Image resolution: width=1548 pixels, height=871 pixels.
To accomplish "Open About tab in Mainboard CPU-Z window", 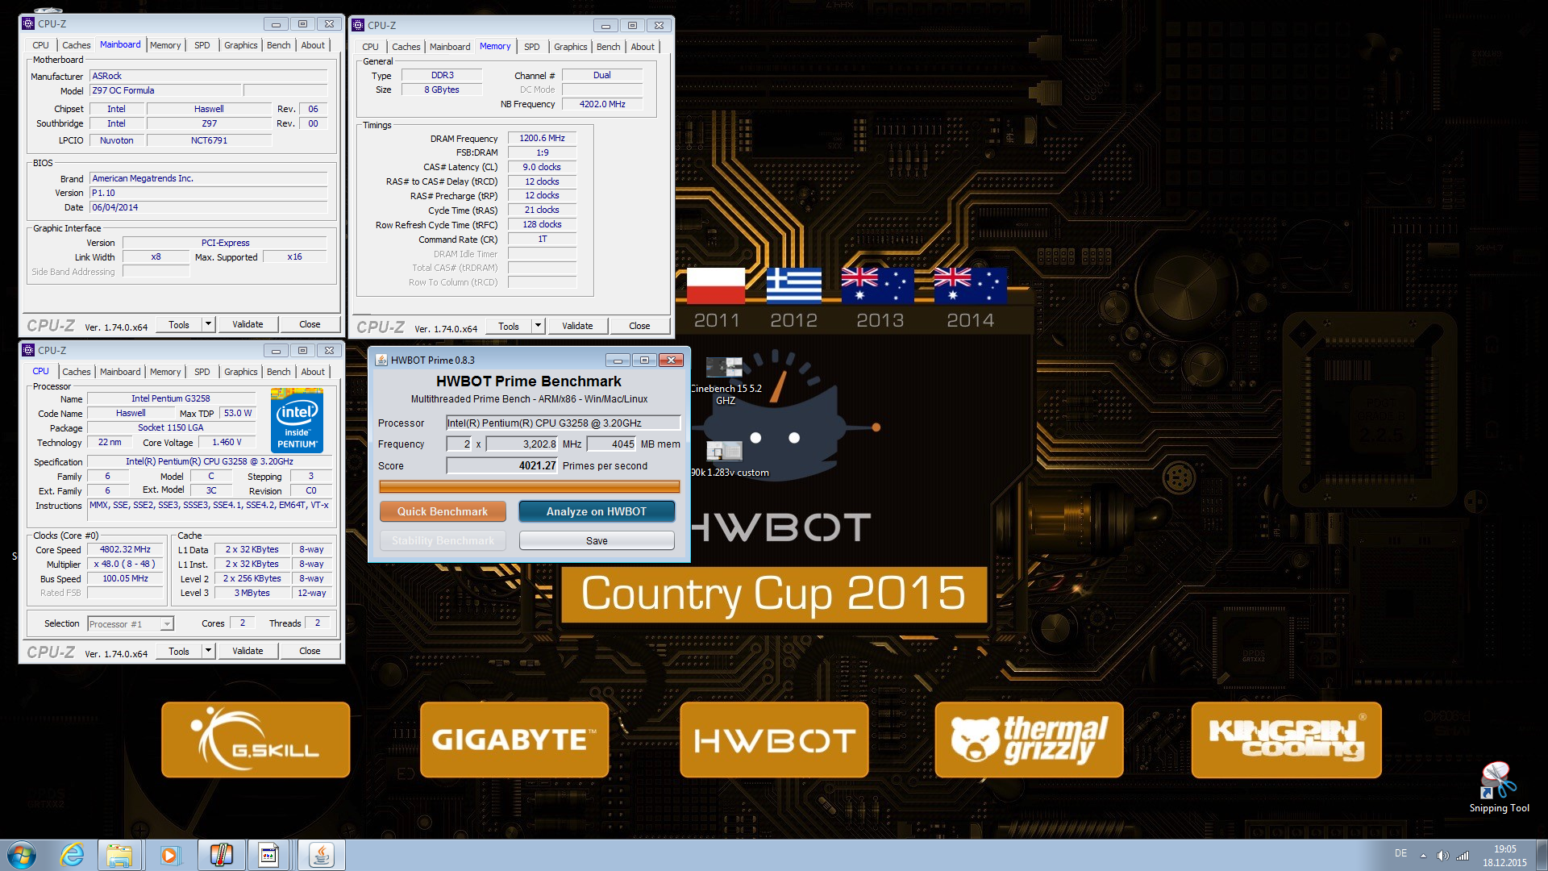I will tap(313, 45).
